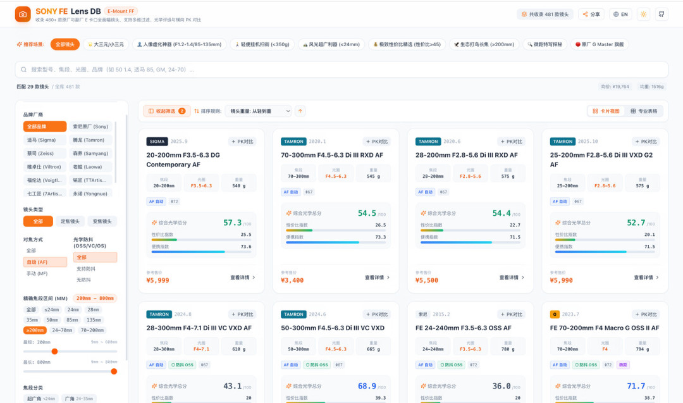Click the orange G badge on FE 70-200mm

click(555, 314)
